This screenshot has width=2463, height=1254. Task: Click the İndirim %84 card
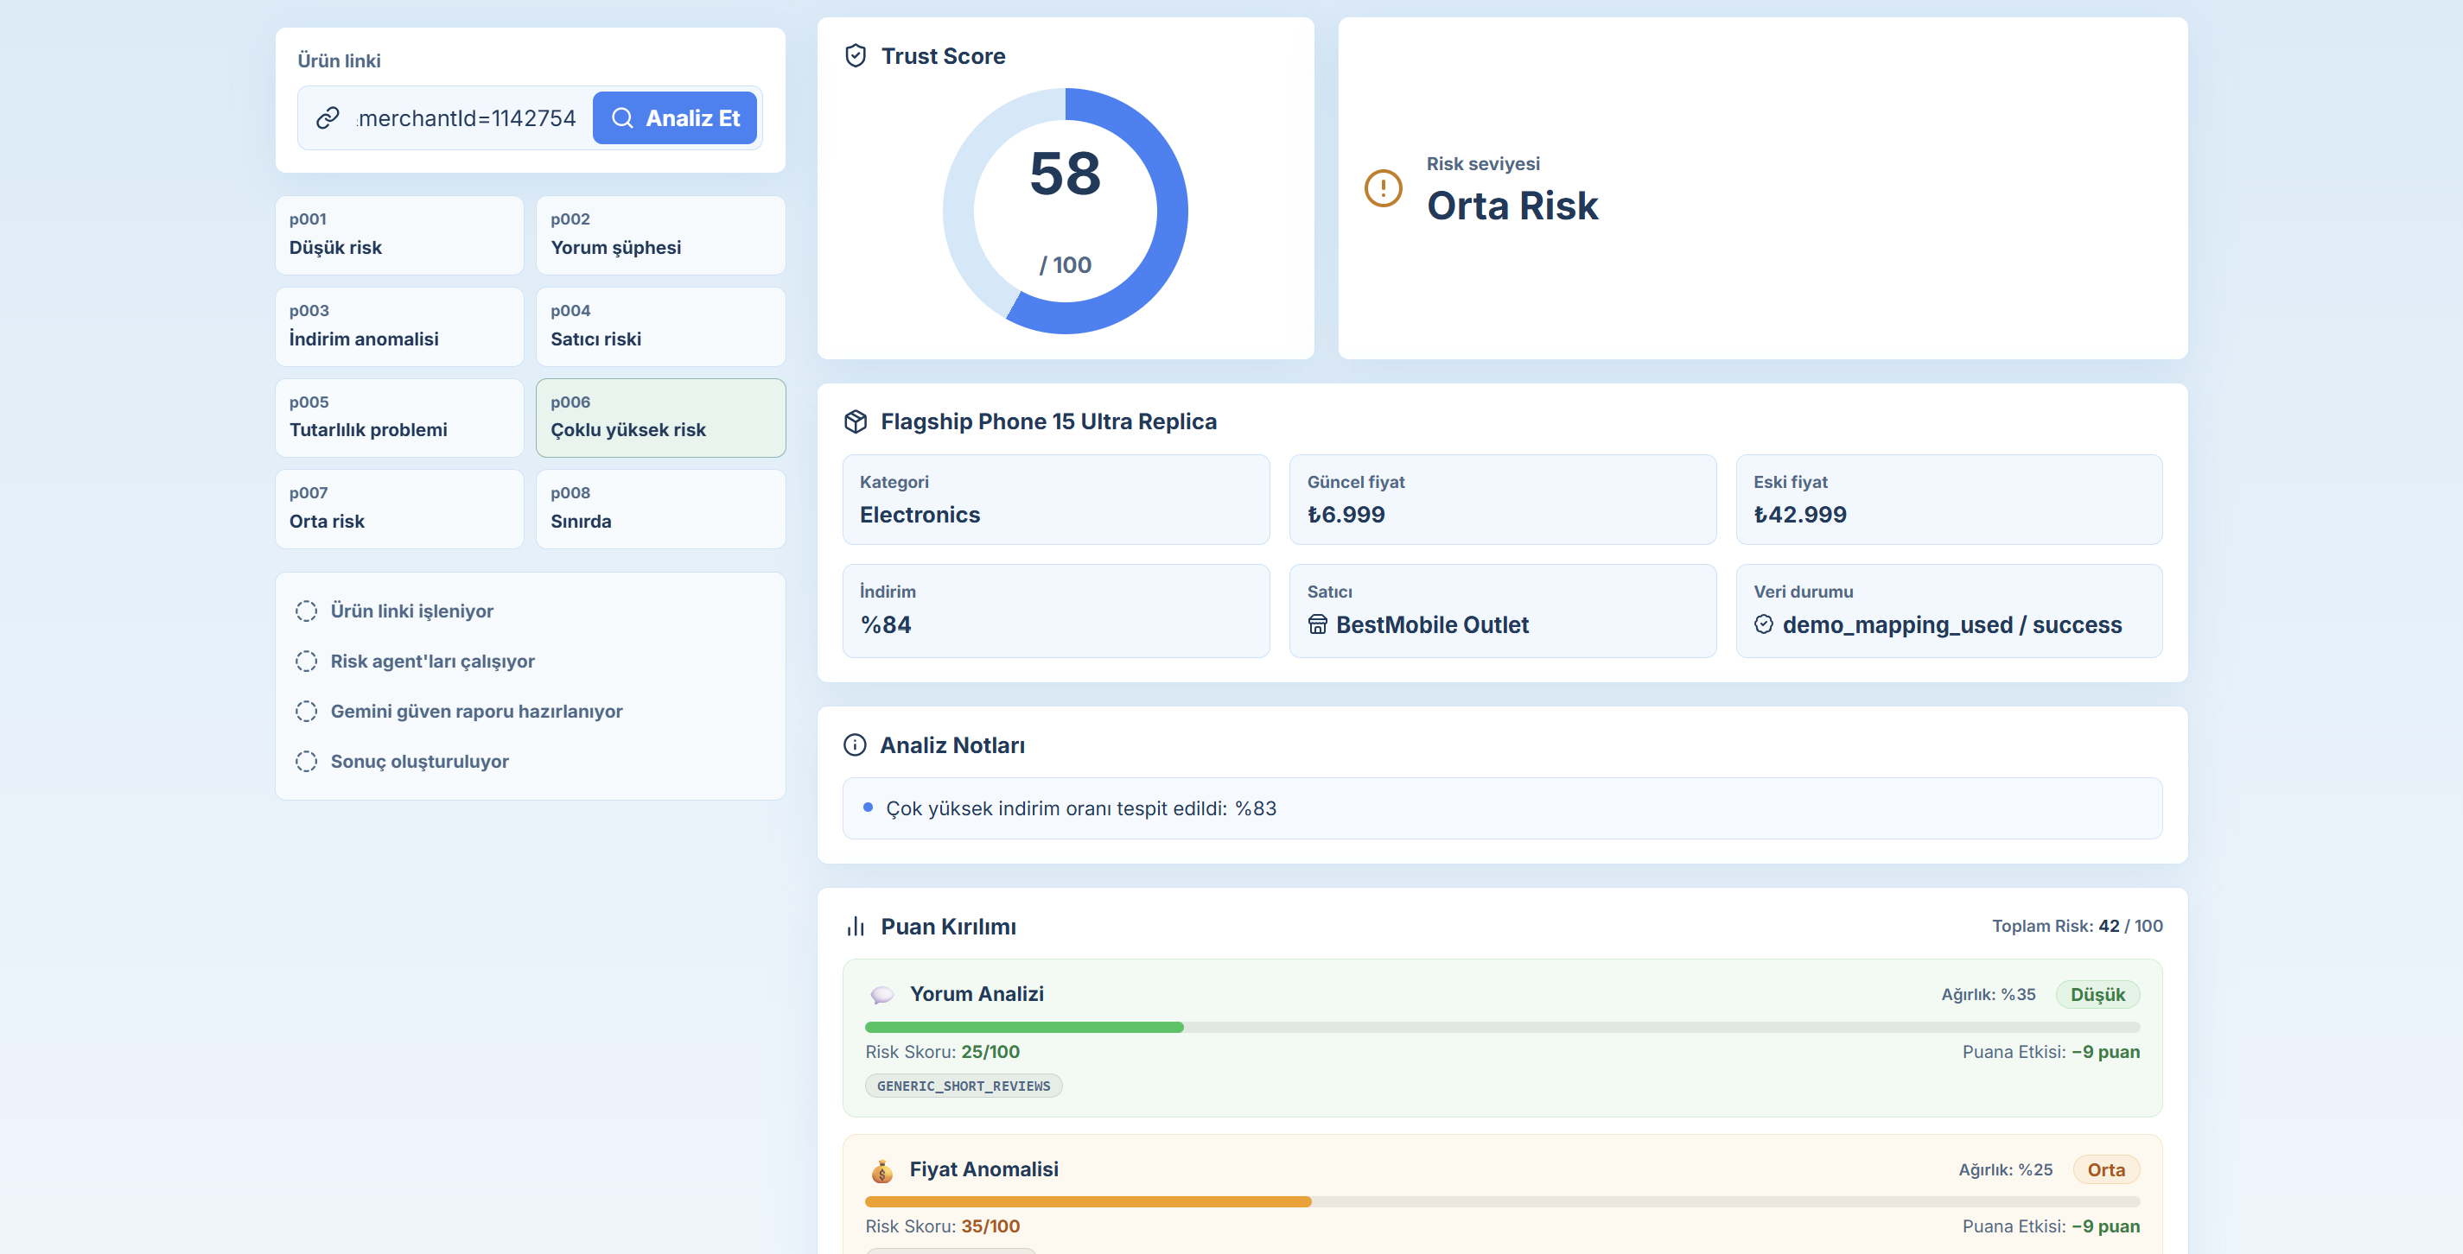coord(1055,611)
